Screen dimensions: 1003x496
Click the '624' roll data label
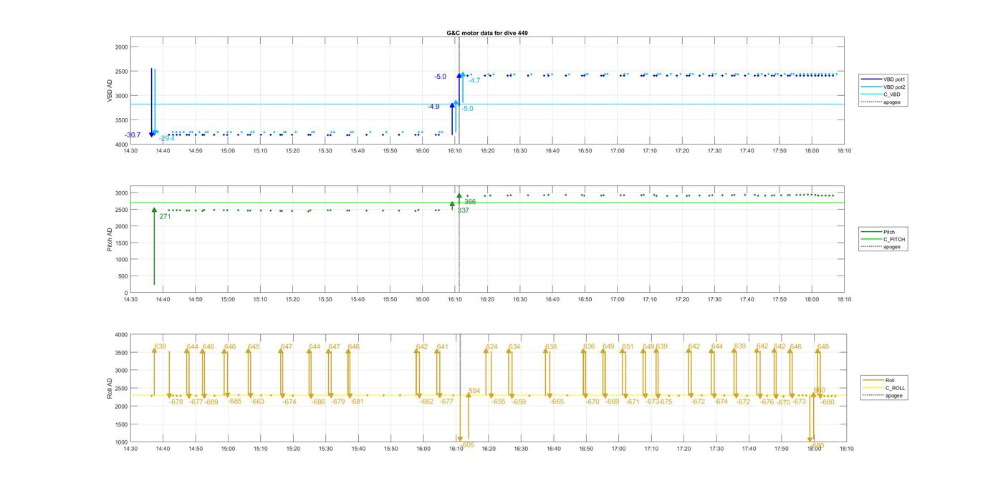(492, 346)
